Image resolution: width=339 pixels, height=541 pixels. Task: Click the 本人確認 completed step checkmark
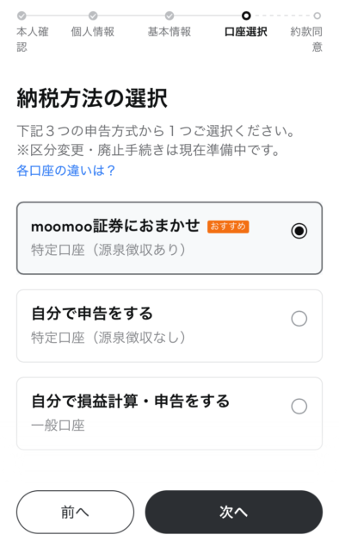pyautogui.click(x=22, y=16)
